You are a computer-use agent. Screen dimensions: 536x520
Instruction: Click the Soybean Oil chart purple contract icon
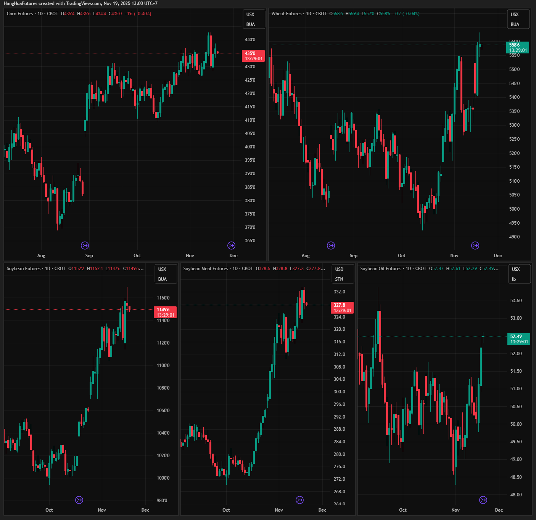(483, 500)
